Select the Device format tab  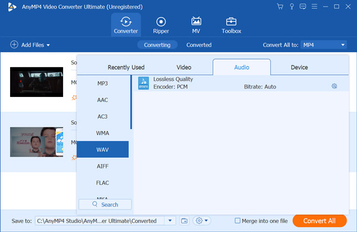tap(299, 67)
